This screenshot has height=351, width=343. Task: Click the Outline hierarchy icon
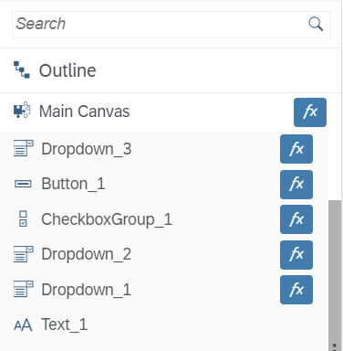click(x=22, y=69)
